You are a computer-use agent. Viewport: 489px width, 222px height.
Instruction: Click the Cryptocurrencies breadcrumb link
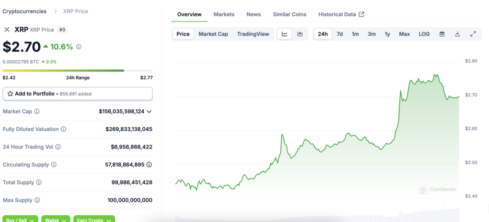25,11
